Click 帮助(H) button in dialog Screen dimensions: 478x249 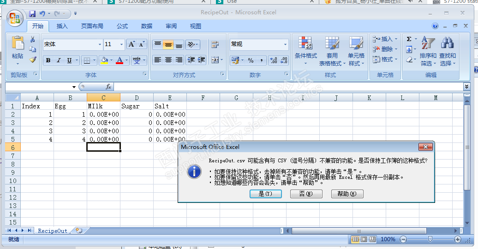[x=347, y=194]
